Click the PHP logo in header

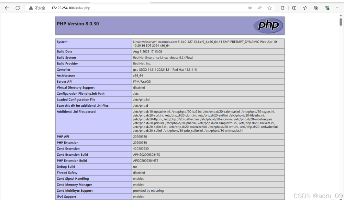click(268, 25)
